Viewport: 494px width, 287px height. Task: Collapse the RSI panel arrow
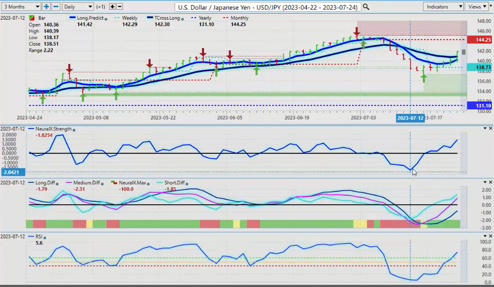[485, 236]
